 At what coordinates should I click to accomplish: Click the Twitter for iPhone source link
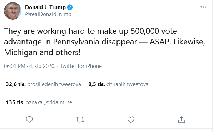(x=81, y=66)
